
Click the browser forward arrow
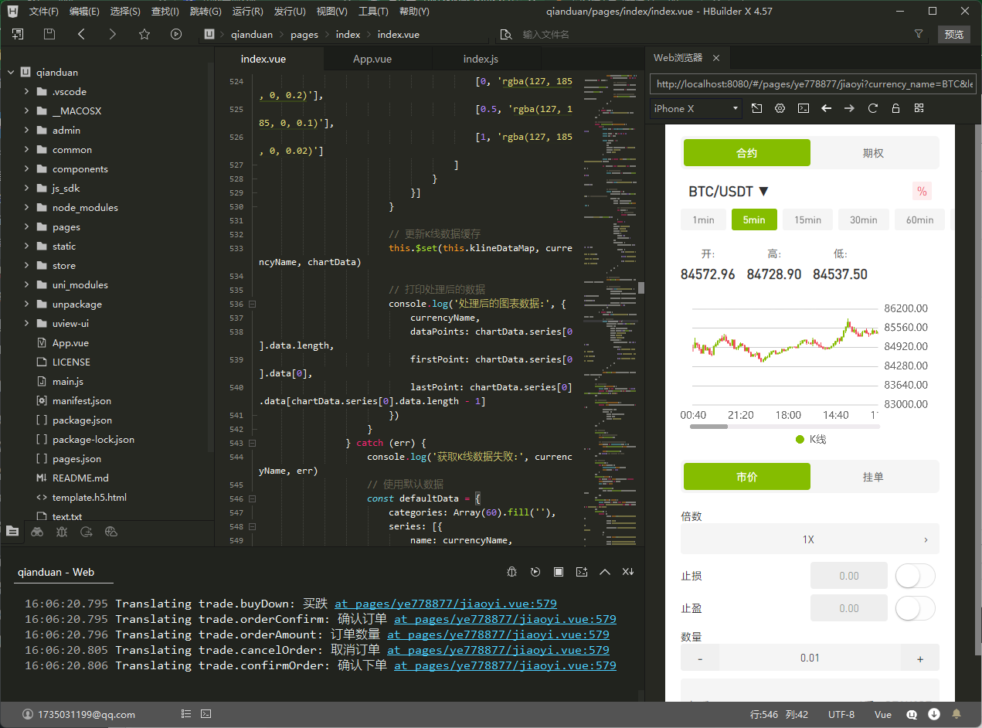click(850, 108)
